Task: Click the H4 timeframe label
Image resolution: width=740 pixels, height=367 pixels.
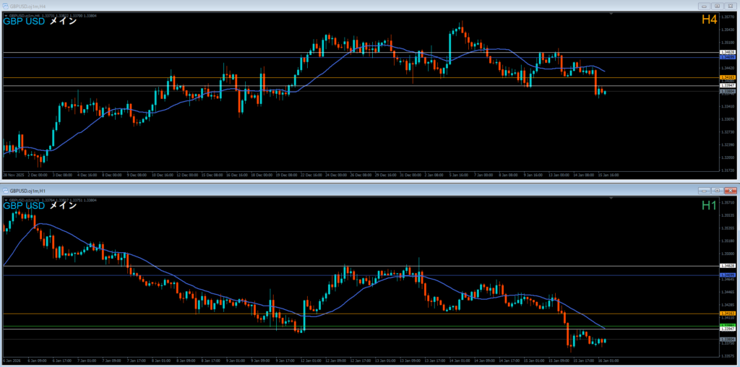Action: [x=709, y=21]
